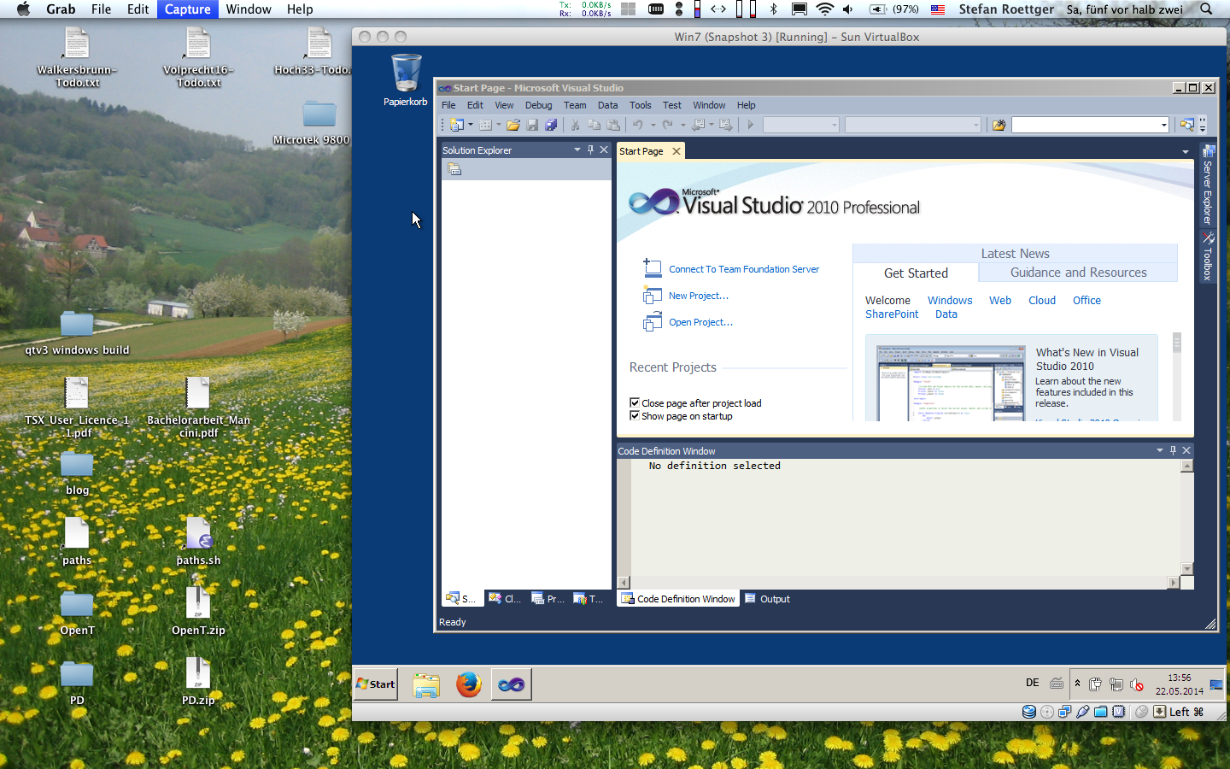
Task: Click the Find in Files toolbar icon
Action: click(999, 125)
